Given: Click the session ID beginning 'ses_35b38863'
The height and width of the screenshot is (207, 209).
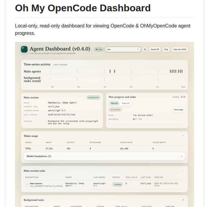Looking at the screenshot, I should pyautogui.click(x=46, y=186).
